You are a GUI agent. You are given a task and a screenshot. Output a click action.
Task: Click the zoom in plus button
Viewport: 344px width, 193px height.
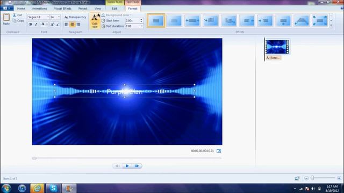pos(339,179)
